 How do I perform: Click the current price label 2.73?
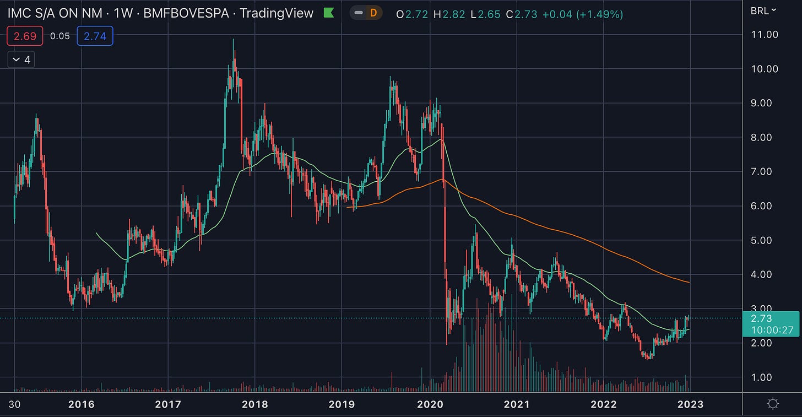[771, 324]
